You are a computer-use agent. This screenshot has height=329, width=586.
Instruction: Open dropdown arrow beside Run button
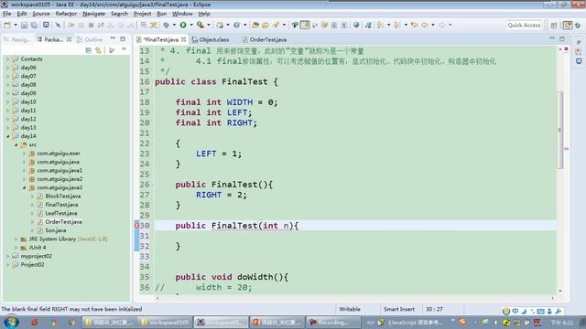tap(191, 25)
